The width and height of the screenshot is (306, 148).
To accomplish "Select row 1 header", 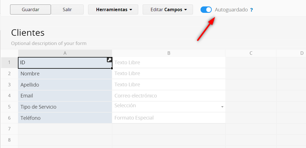I will (9, 63).
